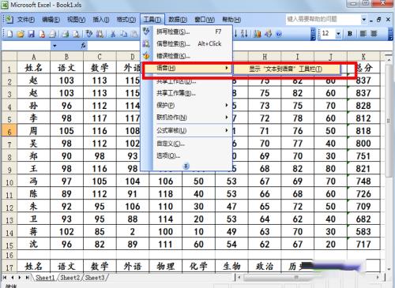The height and width of the screenshot is (288, 395).
Task: Open the 帮助(H) menu
Action: coord(231,20)
